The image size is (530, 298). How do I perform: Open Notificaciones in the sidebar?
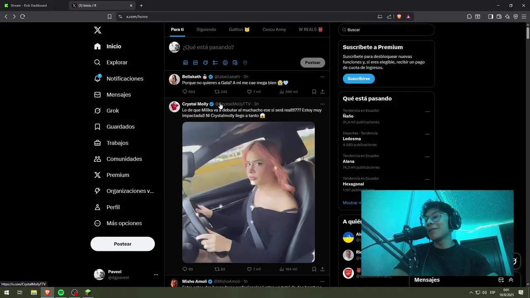pyautogui.click(x=119, y=79)
